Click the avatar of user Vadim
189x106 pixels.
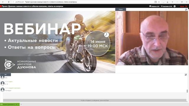[x=3, y=83]
